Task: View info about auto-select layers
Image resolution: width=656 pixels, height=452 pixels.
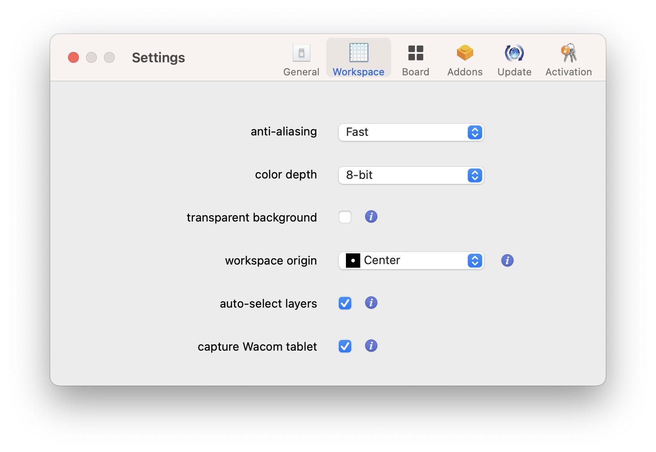Action: click(371, 303)
